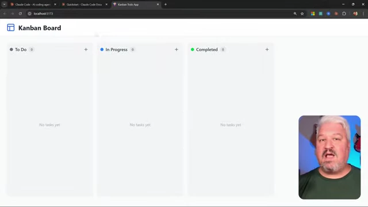Click the Kanban Board title

click(40, 28)
